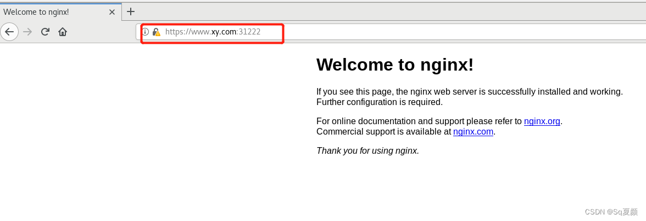This screenshot has height=221, width=646.
Task: Go back using the browser back arrow
Action: 9,32
